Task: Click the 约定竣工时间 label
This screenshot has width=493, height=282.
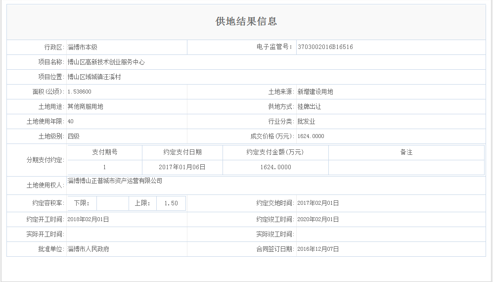Action: pos(275,219)
